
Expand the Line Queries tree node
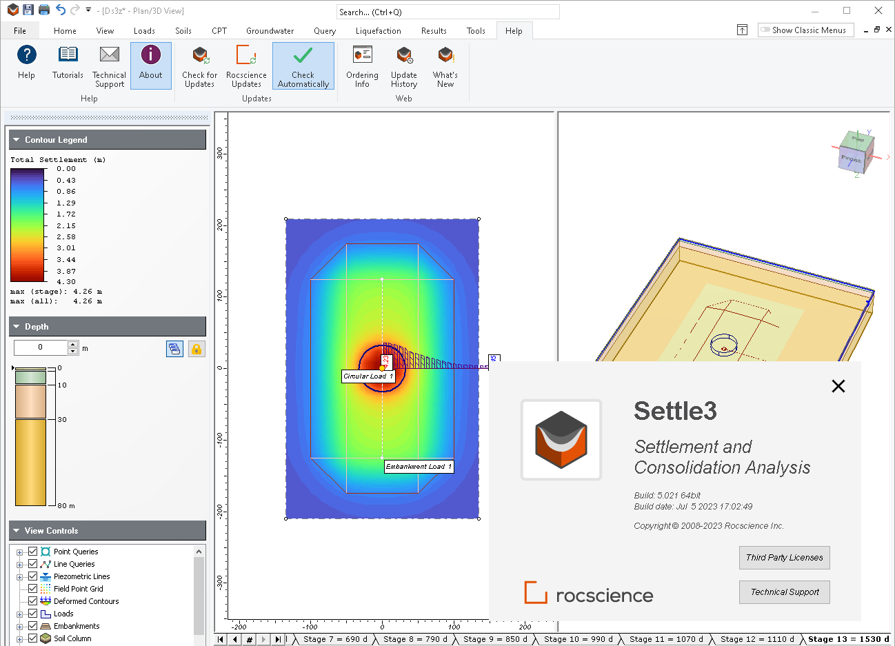(x=20, y=565)
